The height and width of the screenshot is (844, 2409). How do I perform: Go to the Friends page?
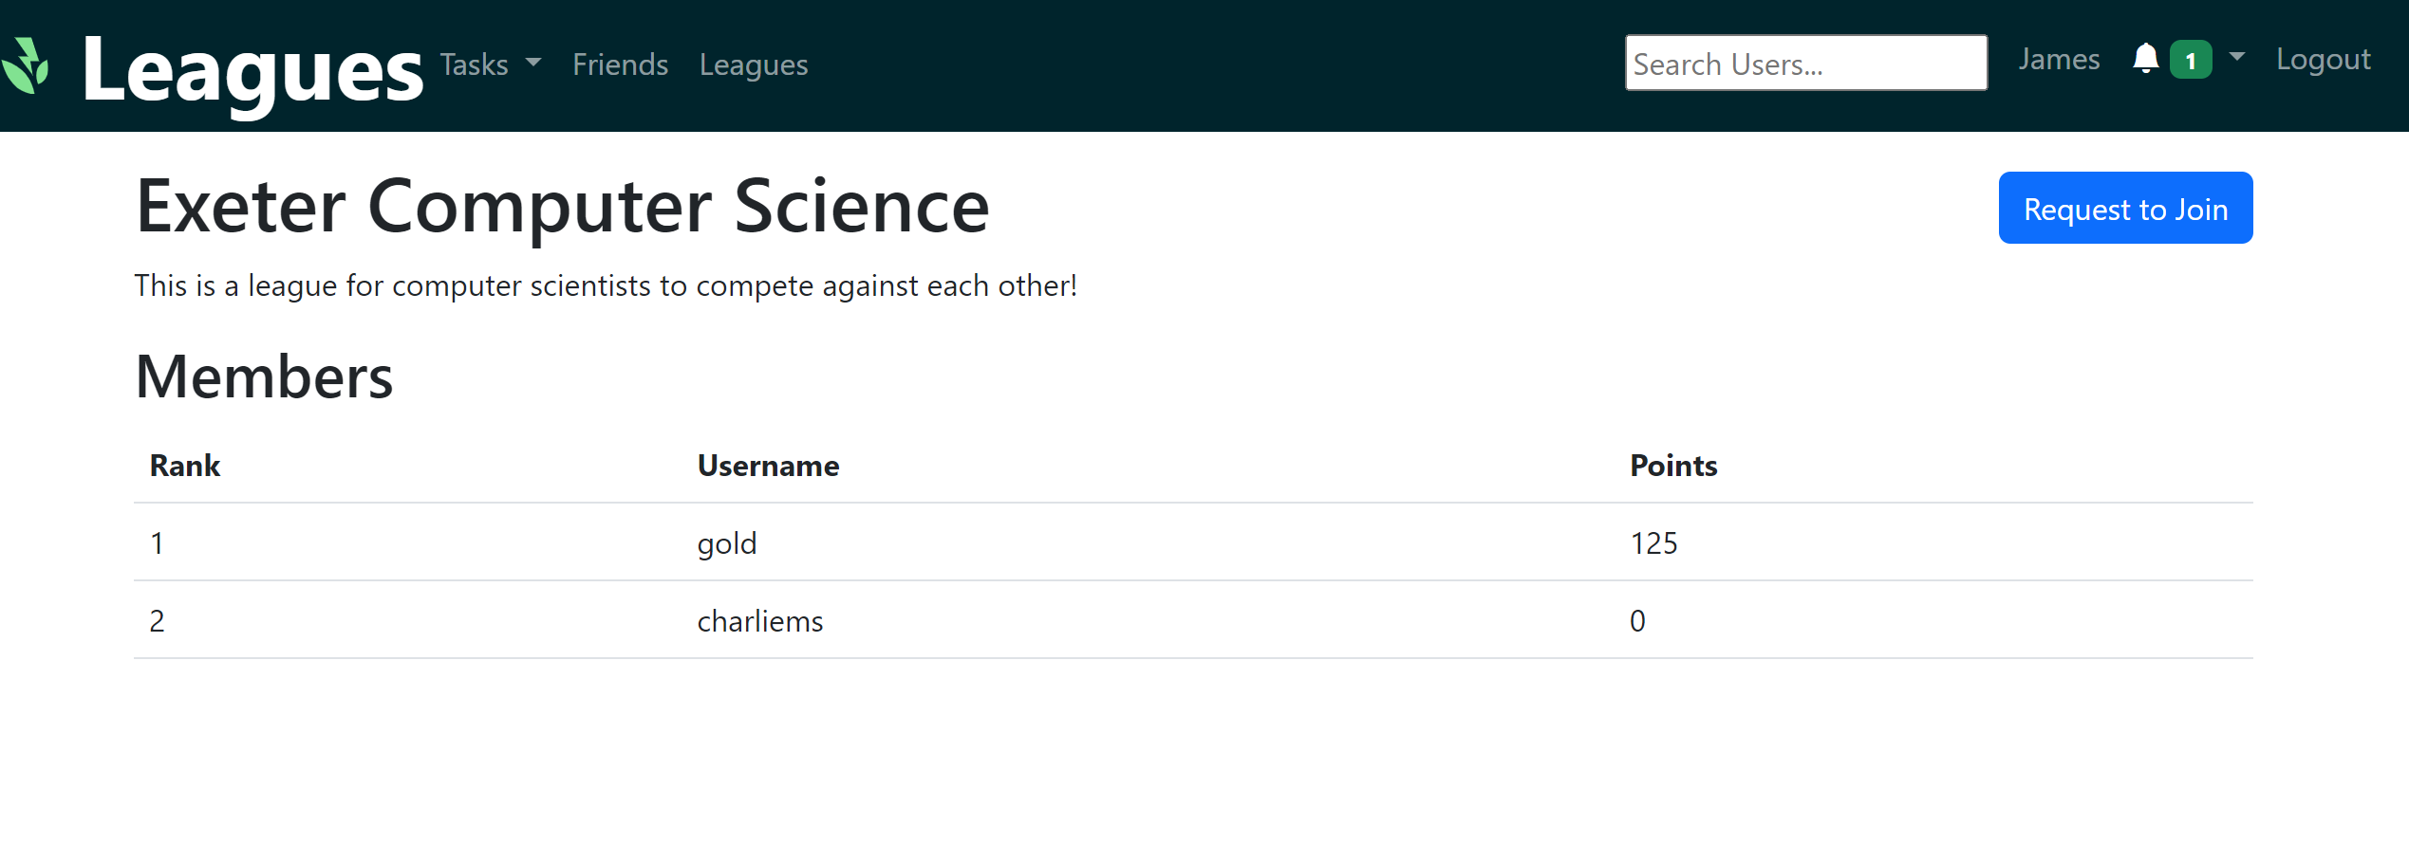620,64
